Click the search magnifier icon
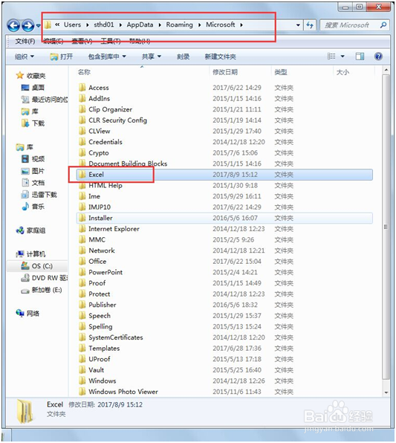 383,25
